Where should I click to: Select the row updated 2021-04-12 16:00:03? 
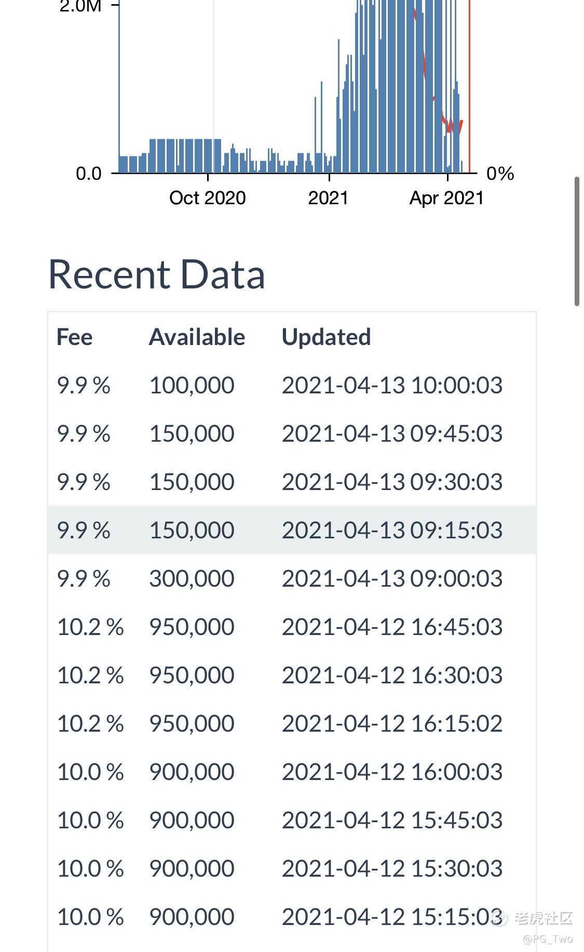[292, 772]
